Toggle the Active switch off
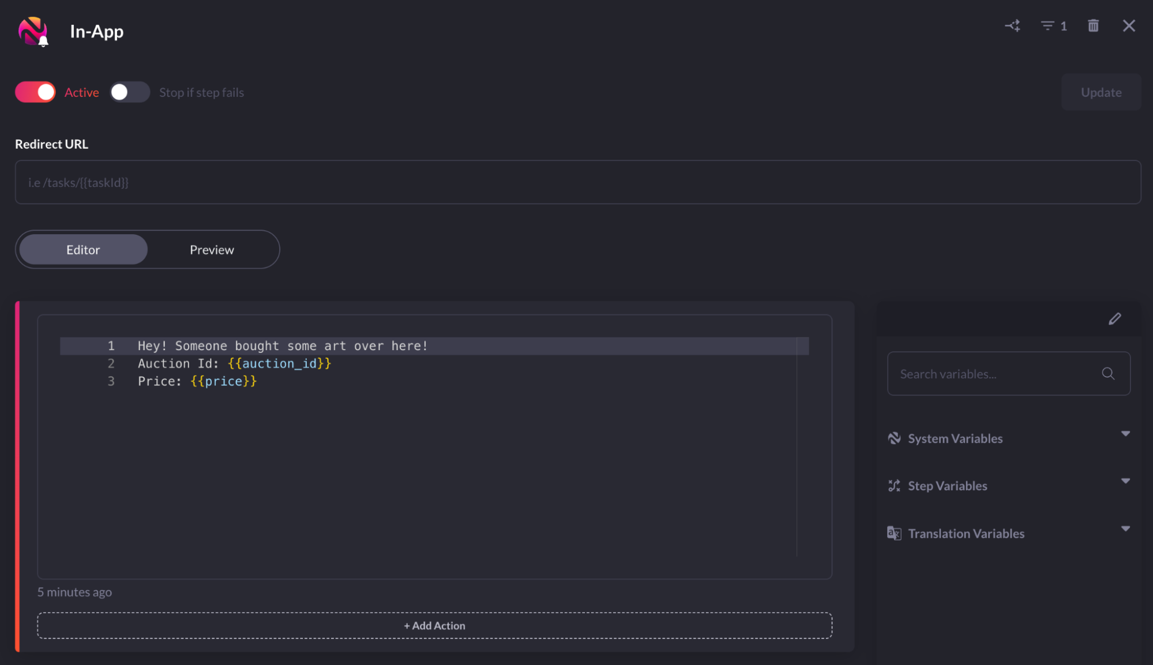The width and height of the screenshot is (1153, 665). click(36, 92)
